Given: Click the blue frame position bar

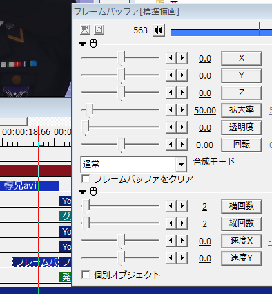Looking at the screenshot, I should click(x=221, y=32).
